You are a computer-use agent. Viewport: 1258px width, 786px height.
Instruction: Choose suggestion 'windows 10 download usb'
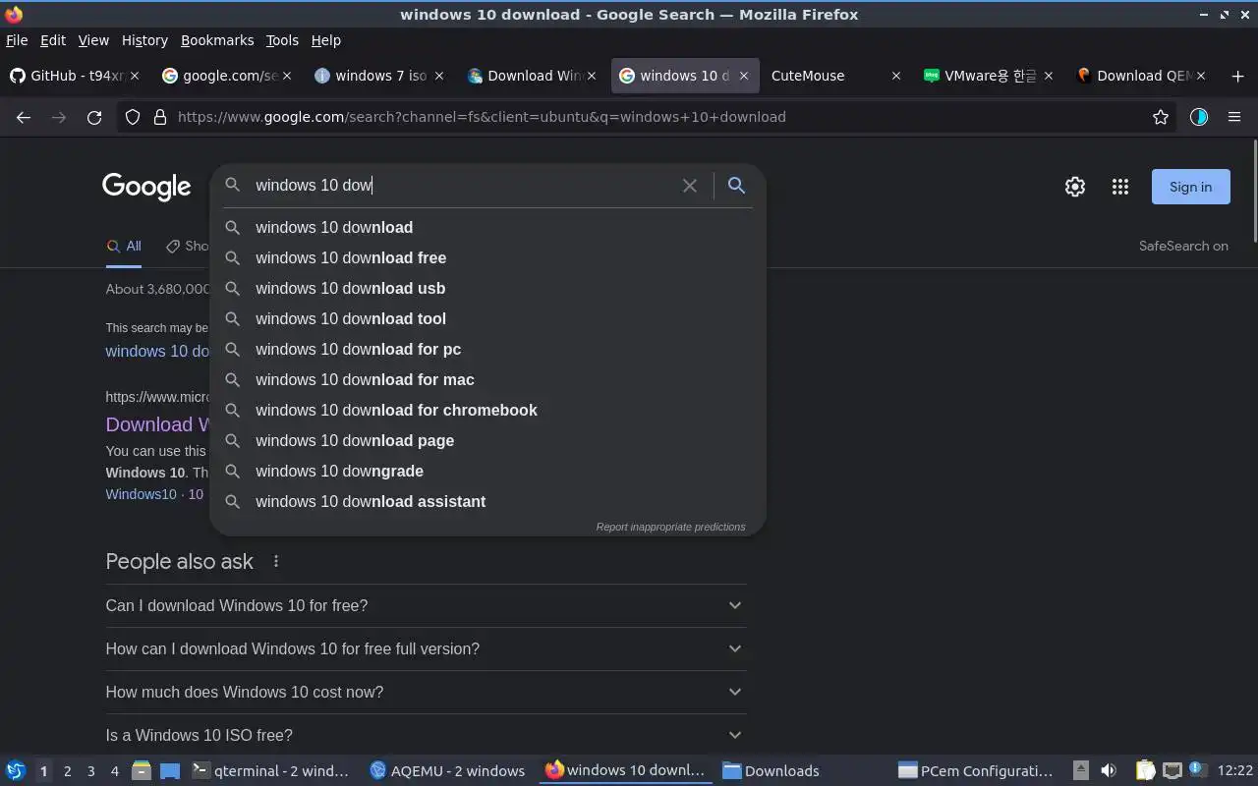[x=487, y=288]
